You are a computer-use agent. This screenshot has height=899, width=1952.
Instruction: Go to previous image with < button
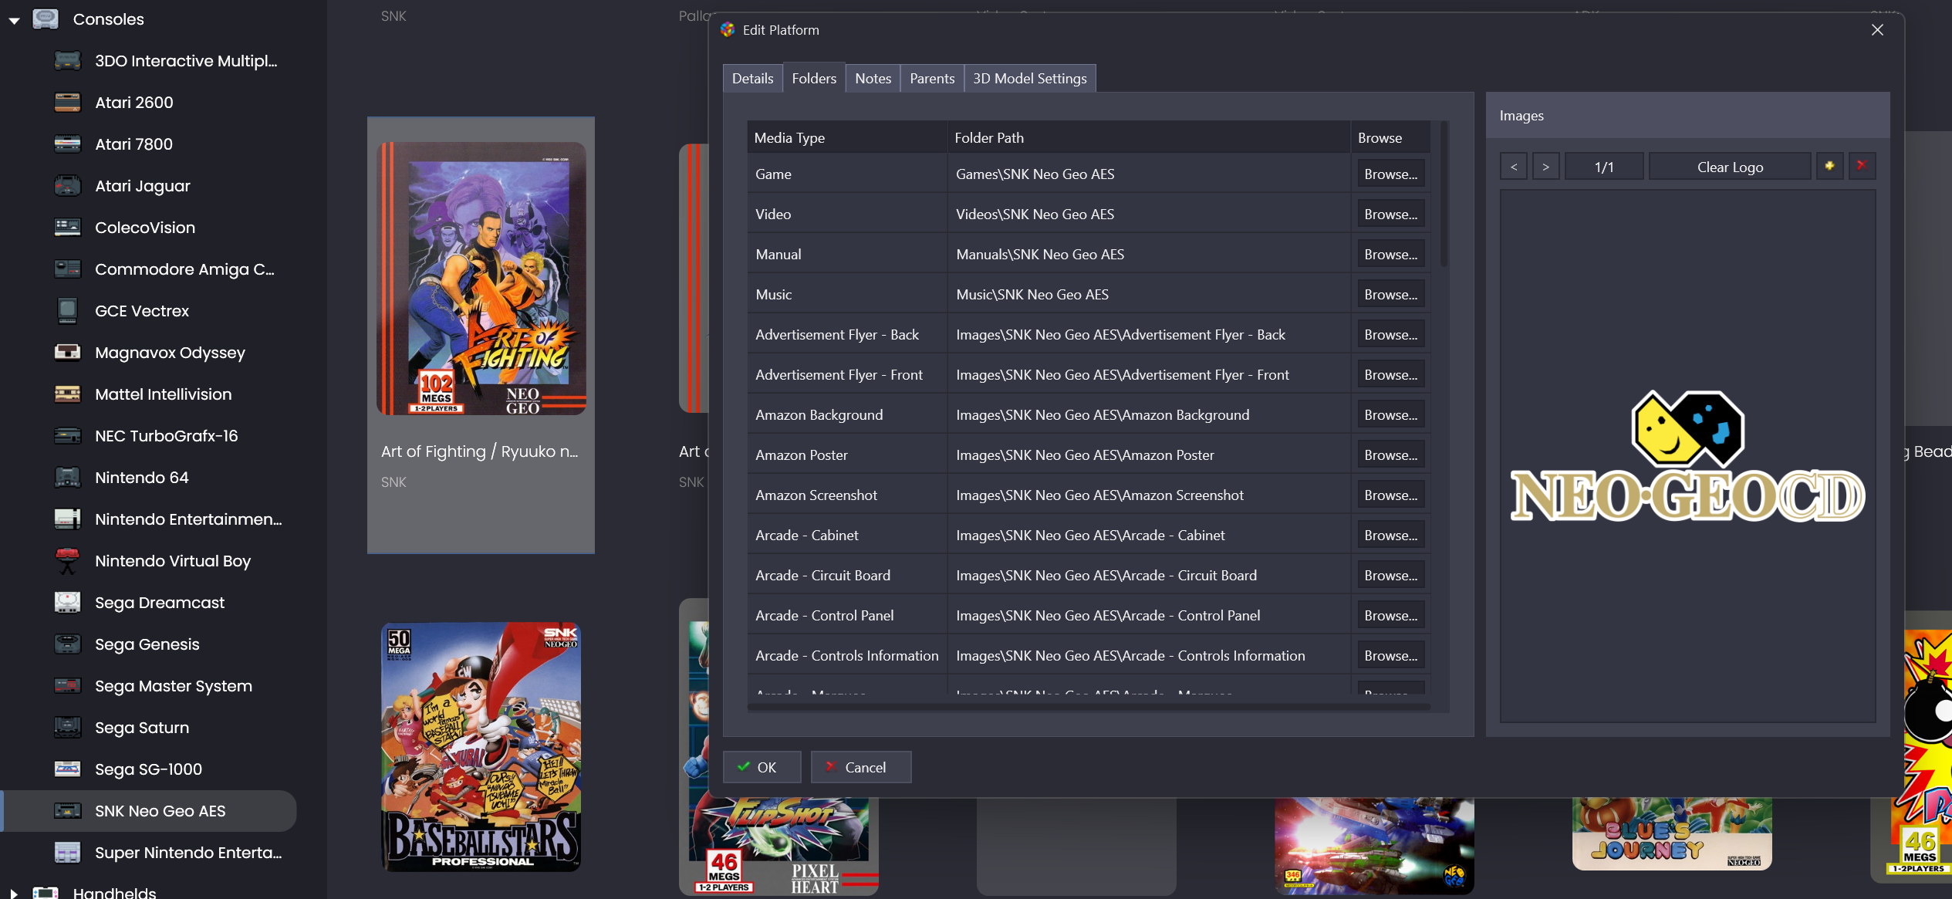pyautogui.click(x=1514, y=167)
